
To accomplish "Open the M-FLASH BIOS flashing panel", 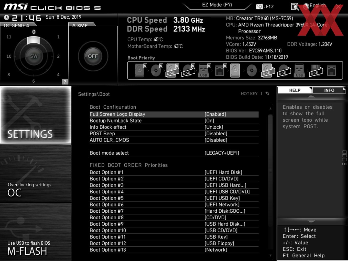I will click(x=36, y=232).
